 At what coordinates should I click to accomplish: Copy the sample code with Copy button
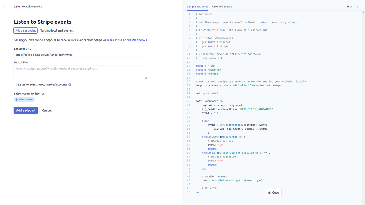point(273,192)
